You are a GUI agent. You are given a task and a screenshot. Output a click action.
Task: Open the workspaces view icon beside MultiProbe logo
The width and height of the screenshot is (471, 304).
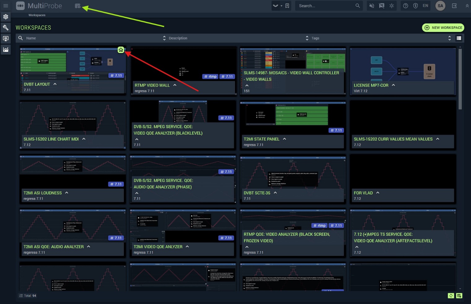point(77,6)
